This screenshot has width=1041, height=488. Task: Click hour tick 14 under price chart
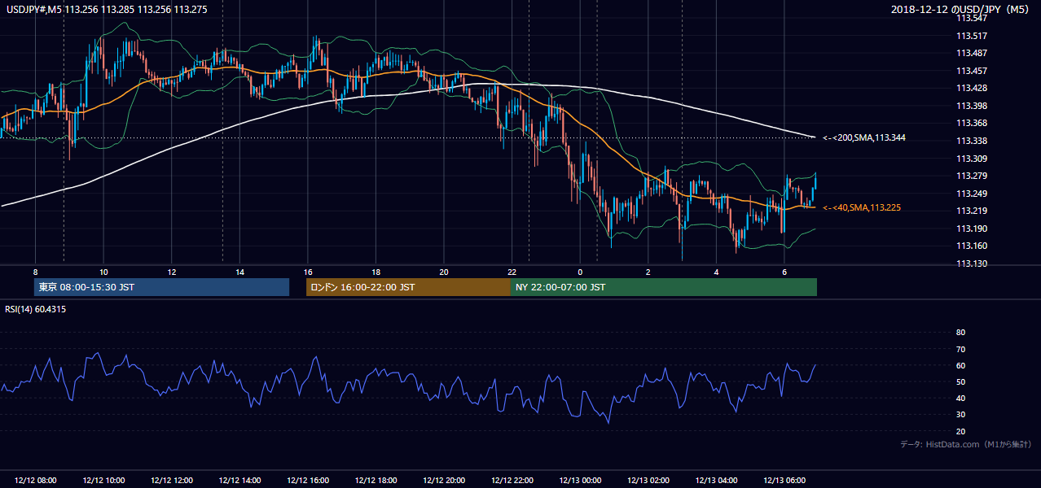(x=239, y=271)
